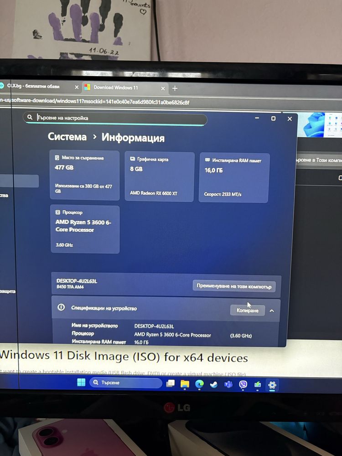The width and height of the screenshot is (342, 456).
Task: Click the B450 TFA AM4 model text
Action: tap(70, 287)
